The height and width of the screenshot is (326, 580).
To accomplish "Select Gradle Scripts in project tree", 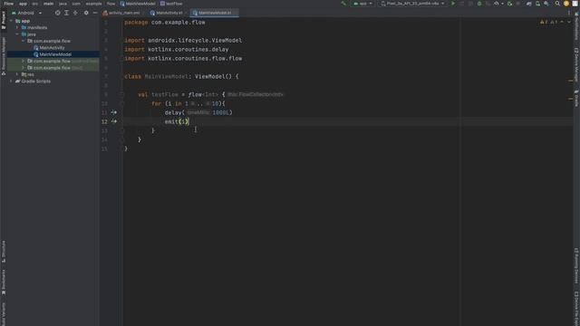I will pos(36,81).
